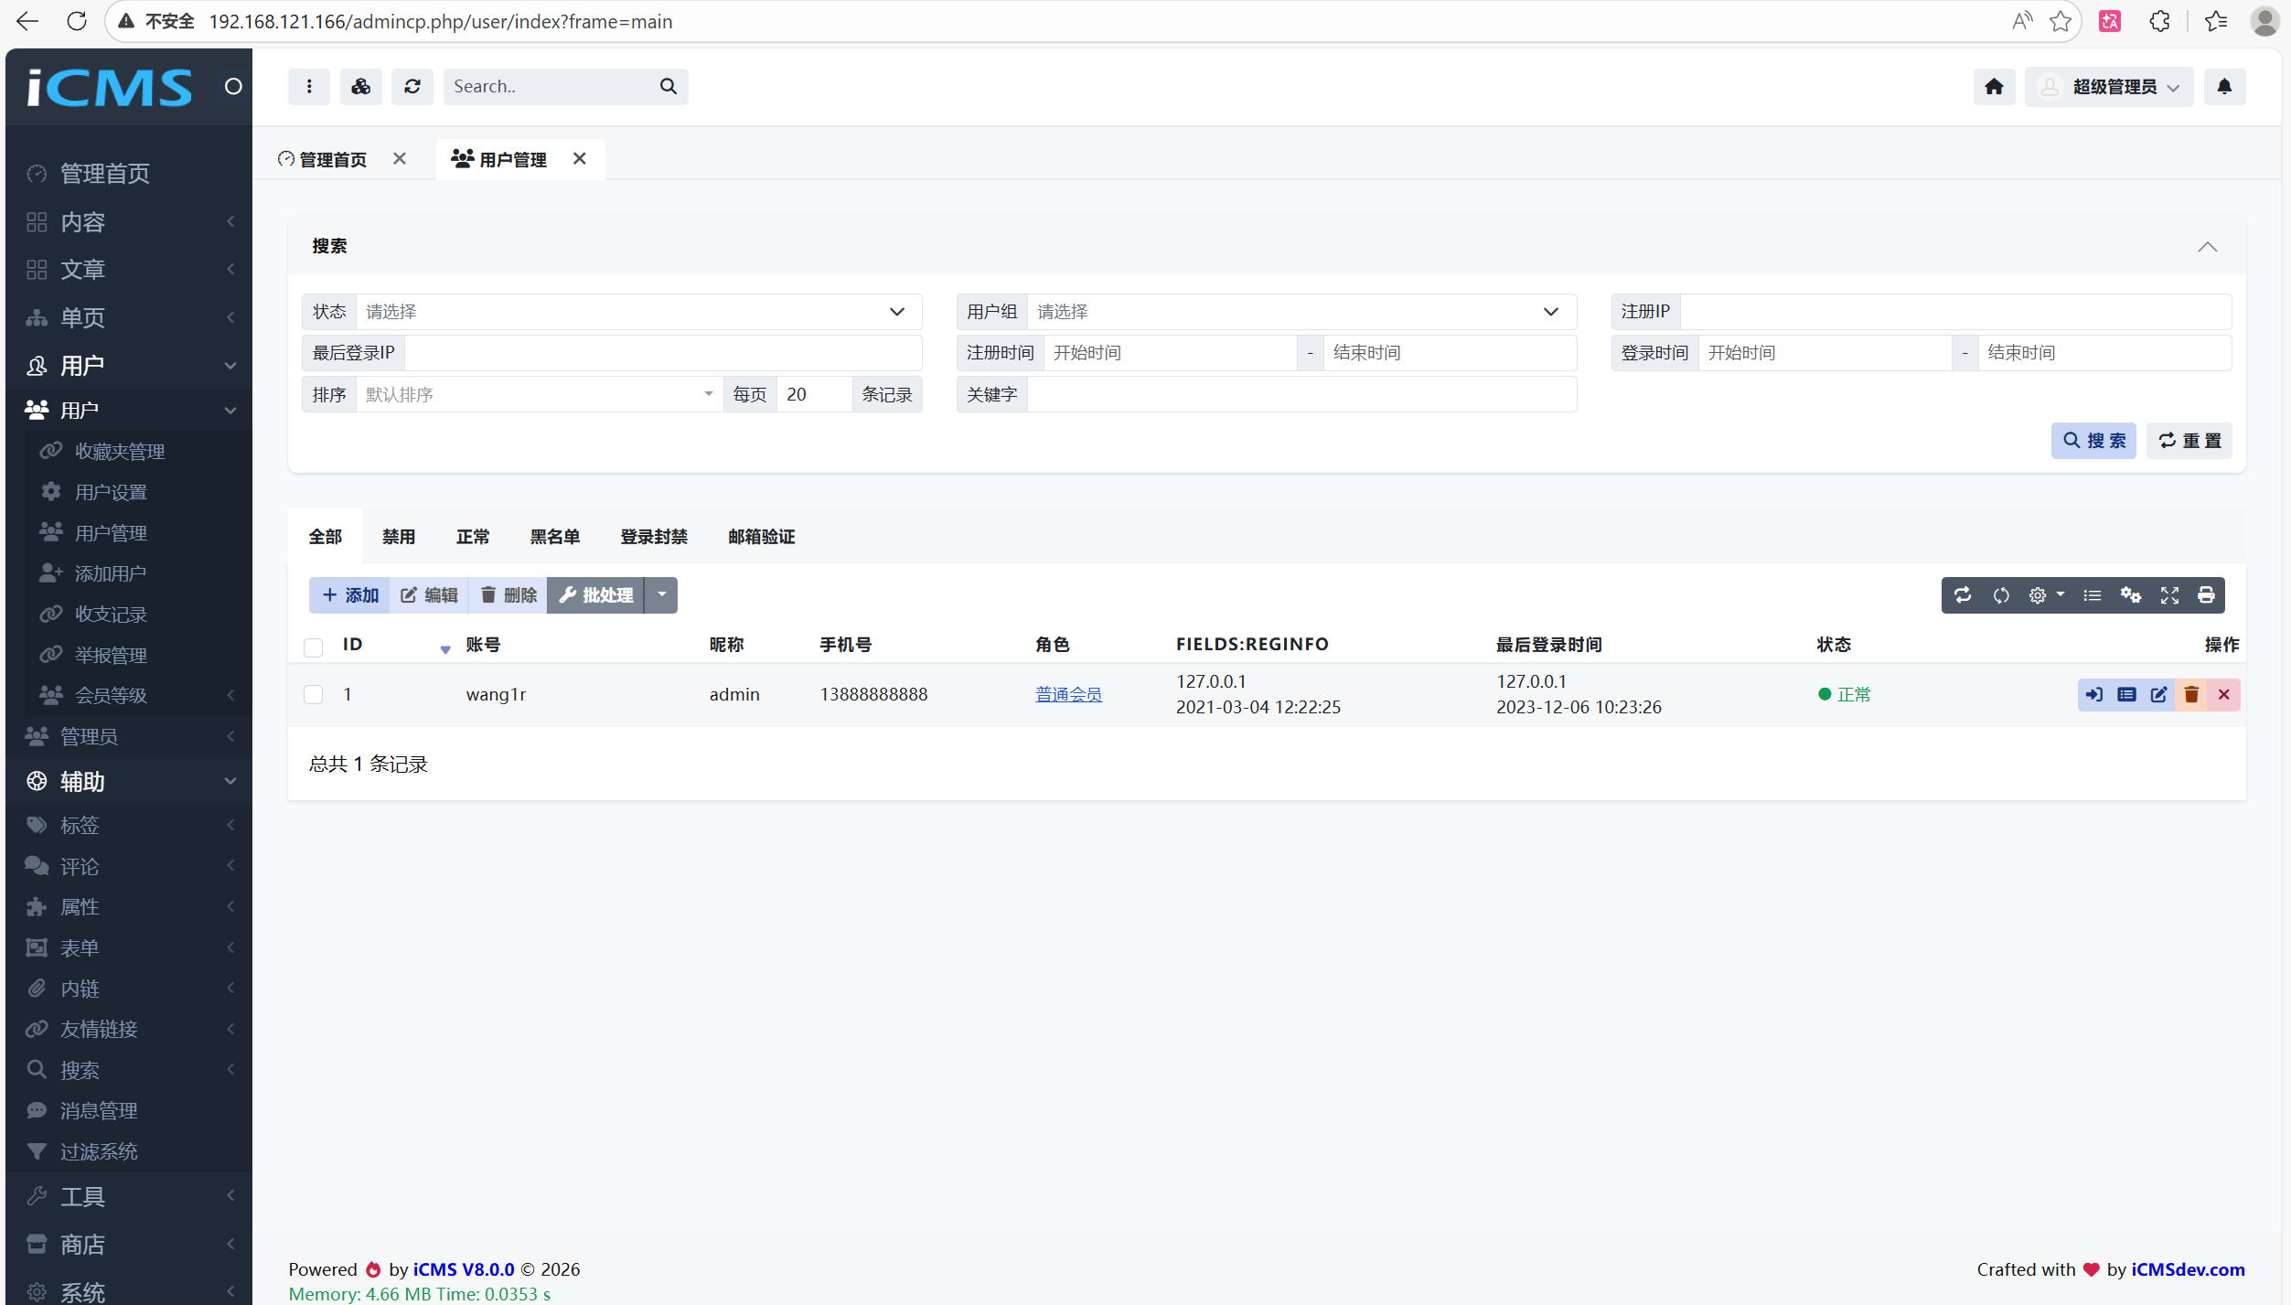Open the 状态 status dropdown
This screenshot has width=2291, height=1305.
(x=637, y=312)
